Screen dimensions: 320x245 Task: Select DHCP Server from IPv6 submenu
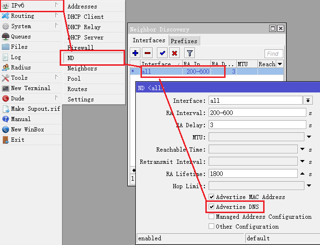(85, 38)
